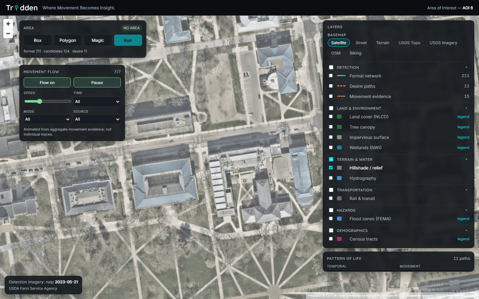Screen dimensions: 479x299
Task: Click the Formal network cyan line icon
Action: 341,76
